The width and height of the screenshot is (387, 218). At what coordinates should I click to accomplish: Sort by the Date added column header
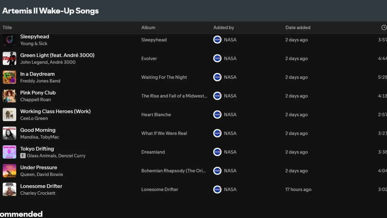(x=298, y=27)
